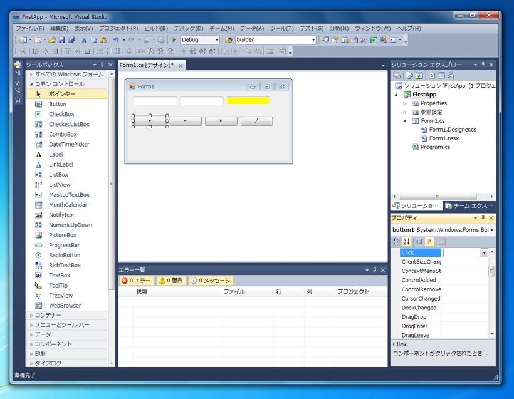The image size is (514, 399).
Task: Select the Click event row in the Properties list
Action: (415, 252)
